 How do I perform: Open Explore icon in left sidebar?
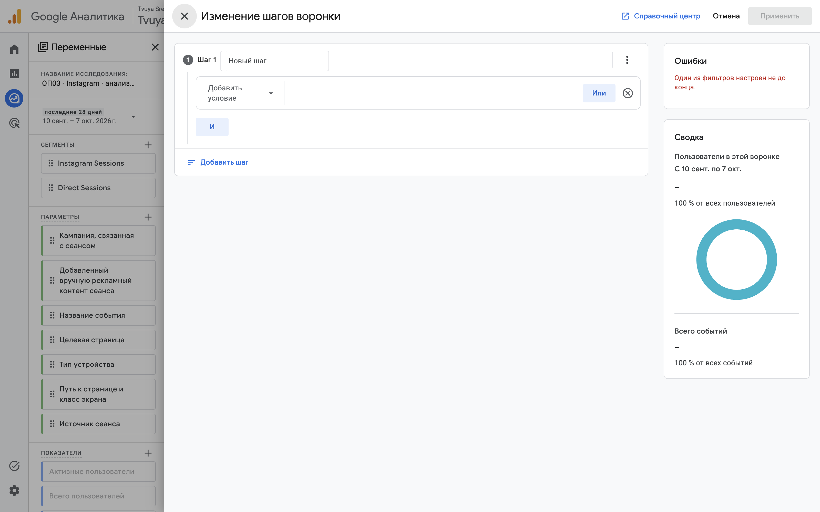tap(14, 99)
